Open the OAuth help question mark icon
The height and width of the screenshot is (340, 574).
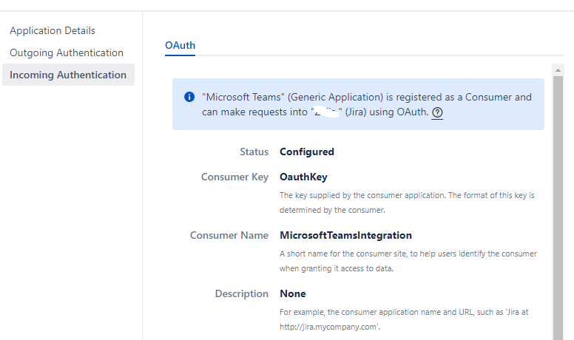click(437, 112)
